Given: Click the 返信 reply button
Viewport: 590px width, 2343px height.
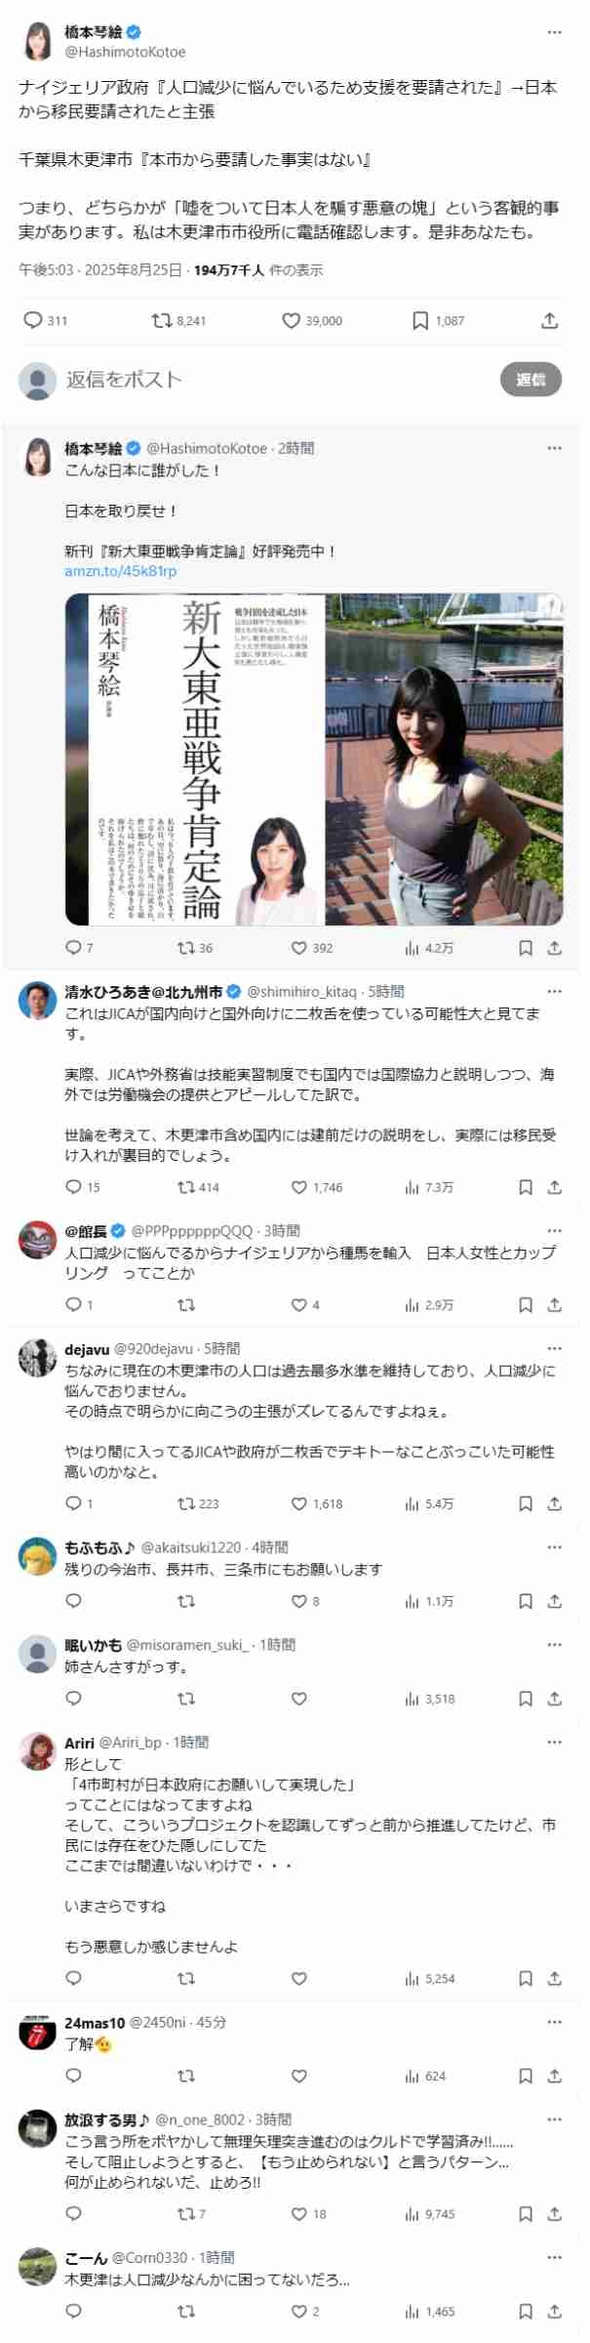Looking at the screenshot, I should [x=531, y=380].
